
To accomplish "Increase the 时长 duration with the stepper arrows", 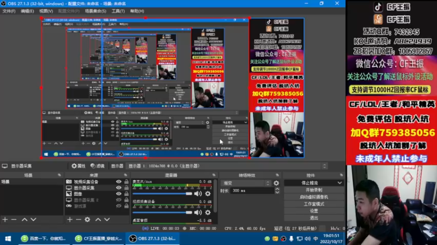I will [277, 189].
